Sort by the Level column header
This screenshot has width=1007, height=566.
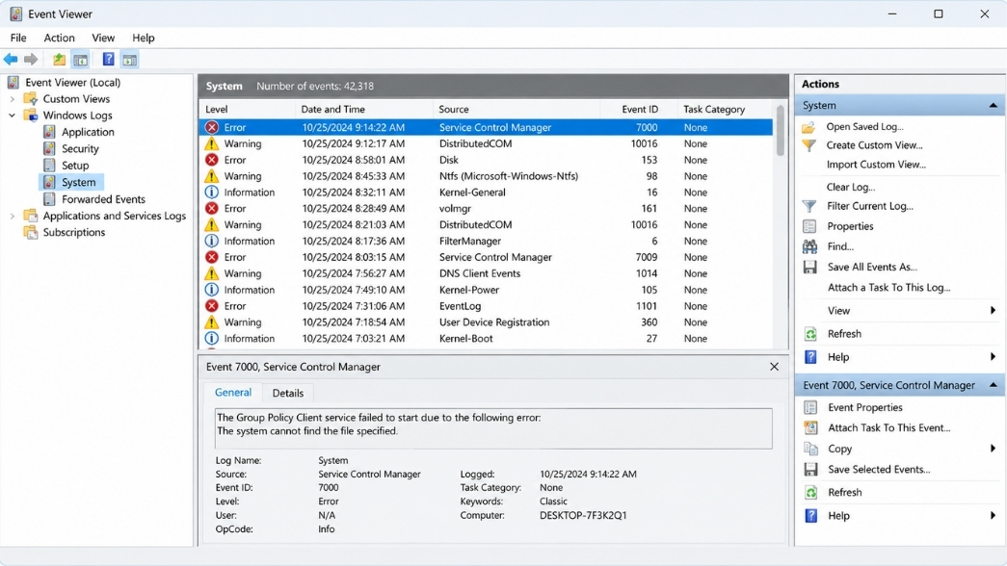tap(248, 109)
